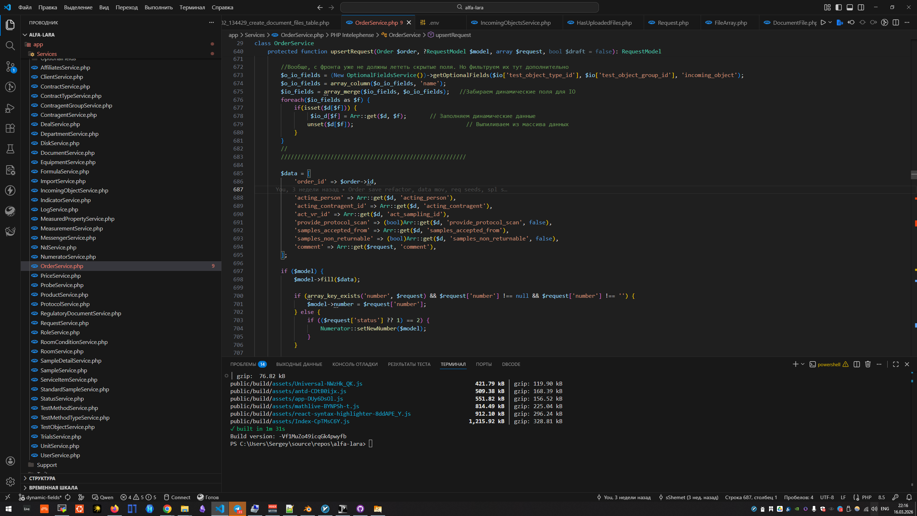Open the Extensions view icon

coord(10,128)
